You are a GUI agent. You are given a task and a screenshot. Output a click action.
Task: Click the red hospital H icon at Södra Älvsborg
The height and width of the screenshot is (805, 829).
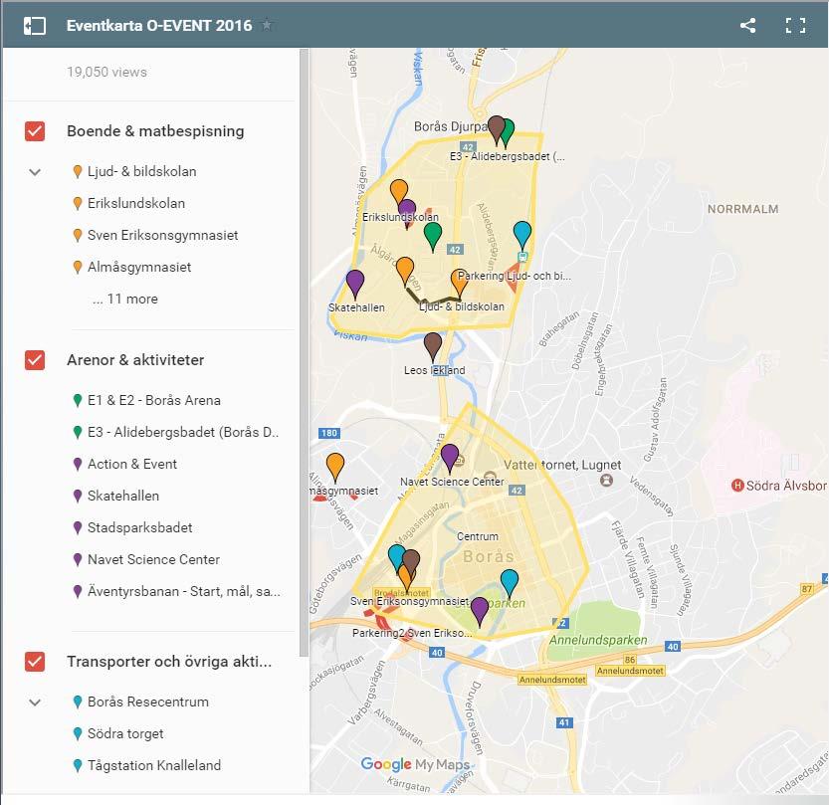(x=737, y=486)
